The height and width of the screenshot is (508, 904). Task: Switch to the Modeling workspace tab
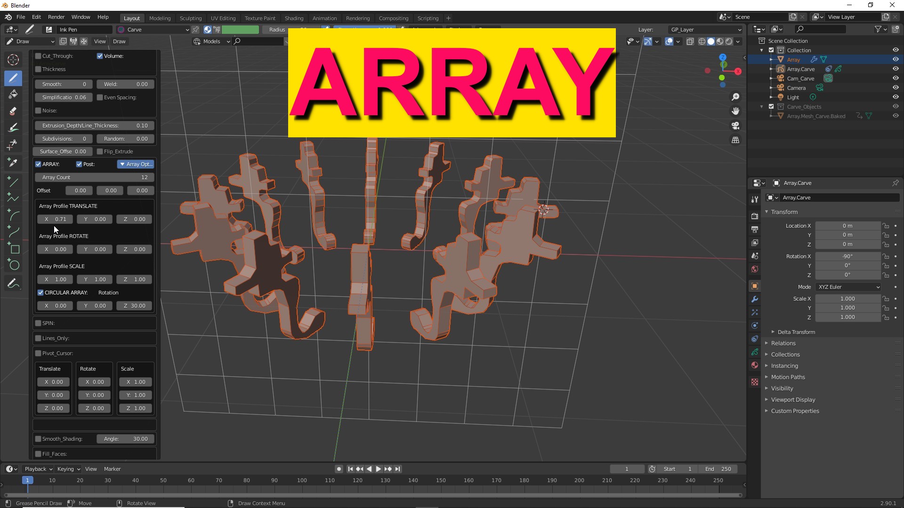(160, 18)
